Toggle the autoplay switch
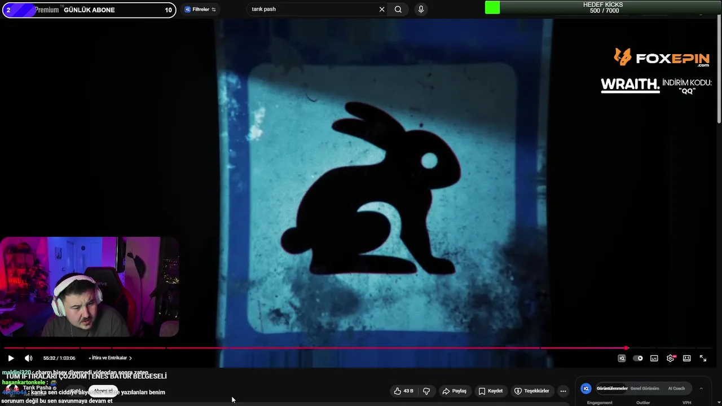722x406 pixels. pos(638,358)
